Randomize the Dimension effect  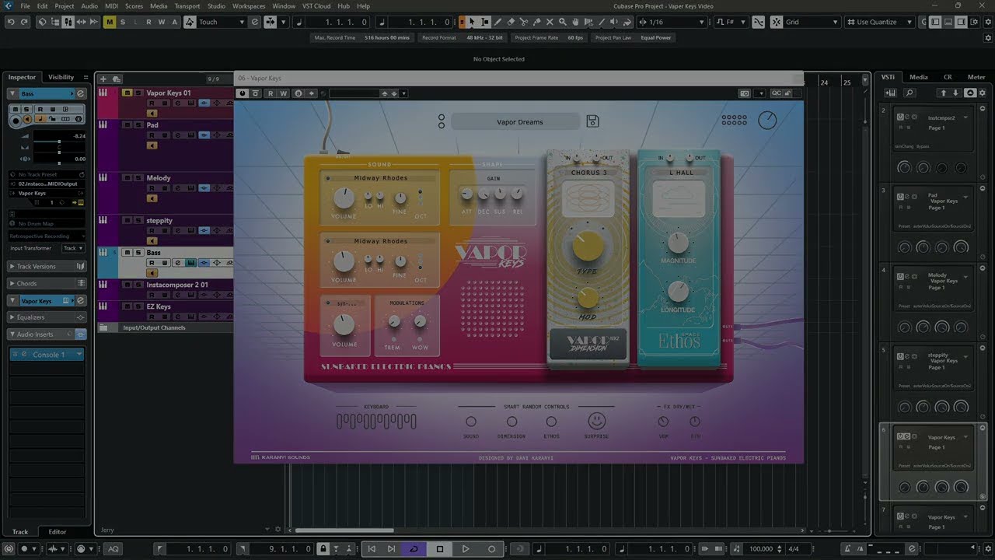[511, 422]
